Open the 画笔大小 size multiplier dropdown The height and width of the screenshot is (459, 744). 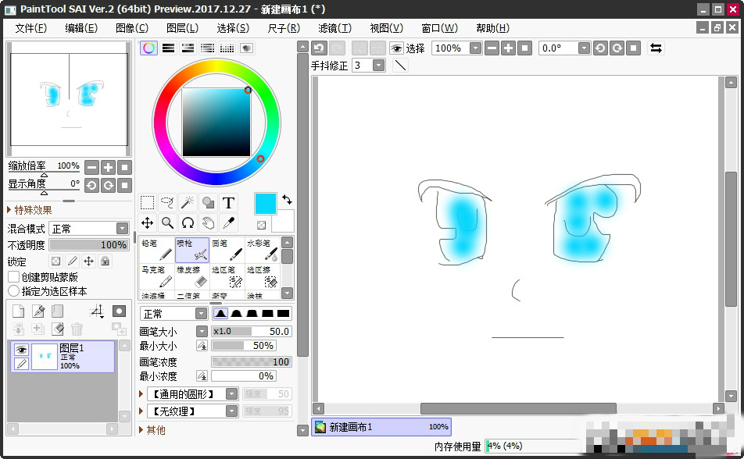(x=202, y=332)
